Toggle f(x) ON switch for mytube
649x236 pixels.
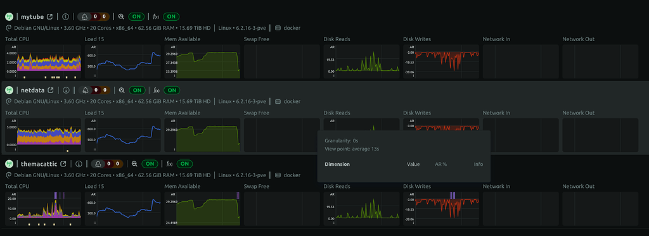(x=171, y=17)
